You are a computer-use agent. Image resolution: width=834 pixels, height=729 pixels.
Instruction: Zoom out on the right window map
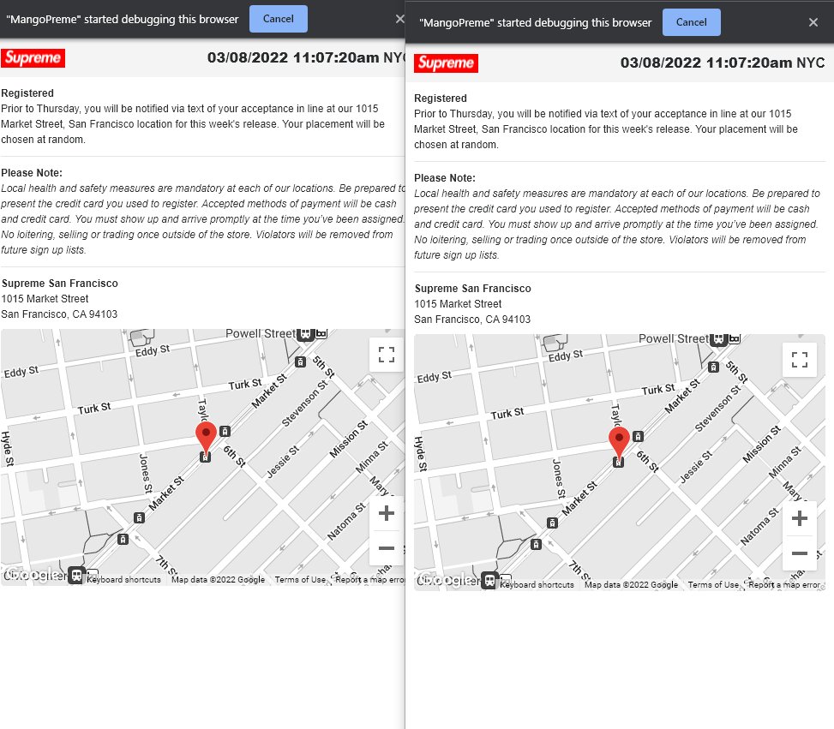click(x=800, y=553)
